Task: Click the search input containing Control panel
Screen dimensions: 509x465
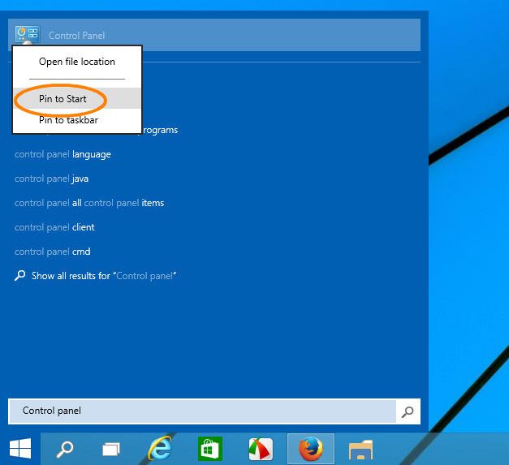Action: (202, 411)
